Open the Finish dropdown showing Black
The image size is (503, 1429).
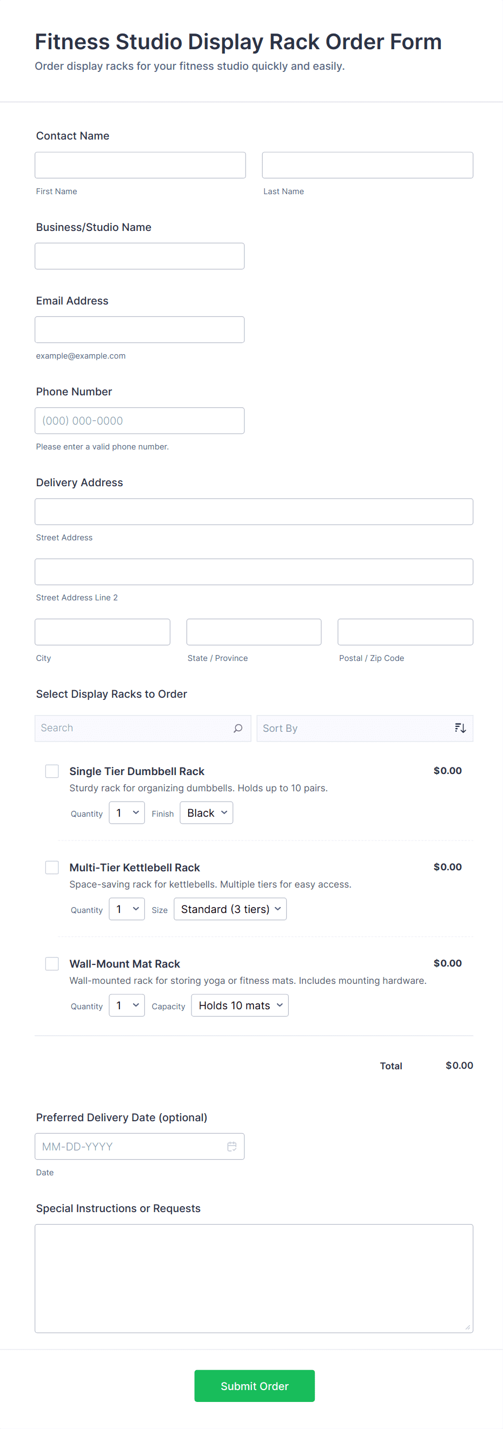206,813
